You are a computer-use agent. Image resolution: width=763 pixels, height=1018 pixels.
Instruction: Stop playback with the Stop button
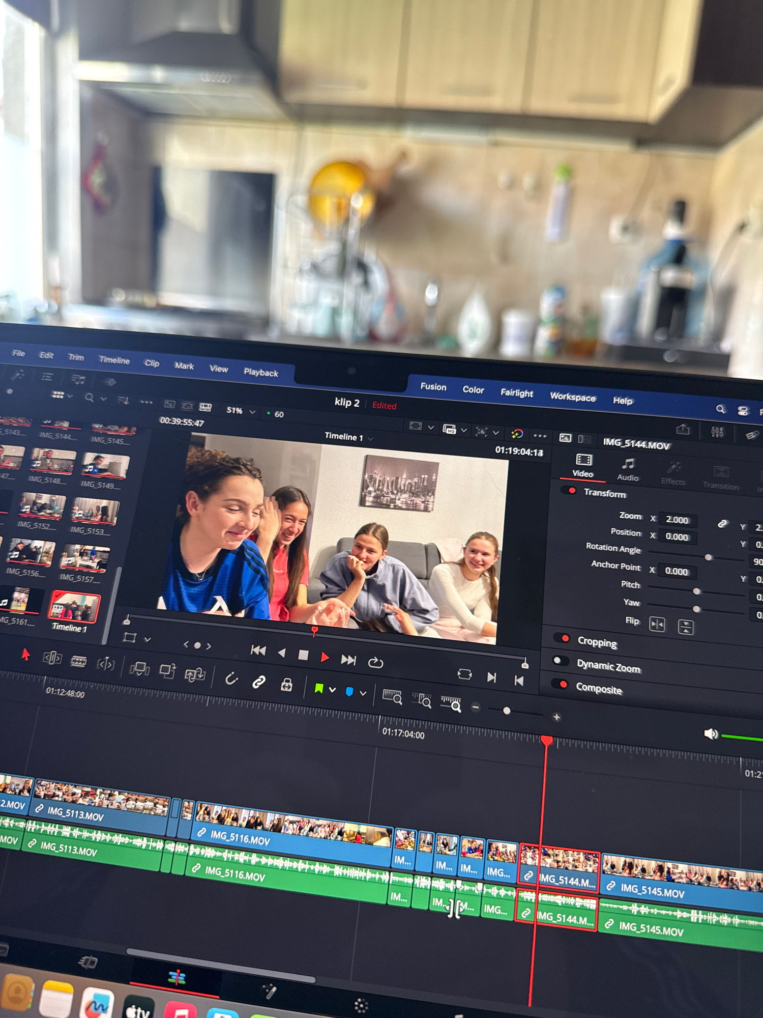pyautogui.click(x=303, y=655)
